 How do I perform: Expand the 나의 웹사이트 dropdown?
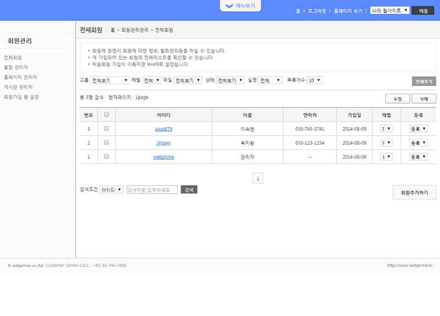390,10
